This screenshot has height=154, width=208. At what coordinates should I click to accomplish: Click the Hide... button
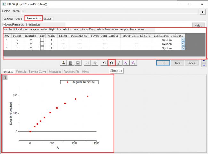tap(198, 25)
